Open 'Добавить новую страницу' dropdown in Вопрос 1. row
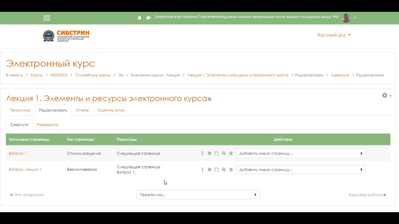This screenshot has width=399, height=224. click(x=301, y=153)
